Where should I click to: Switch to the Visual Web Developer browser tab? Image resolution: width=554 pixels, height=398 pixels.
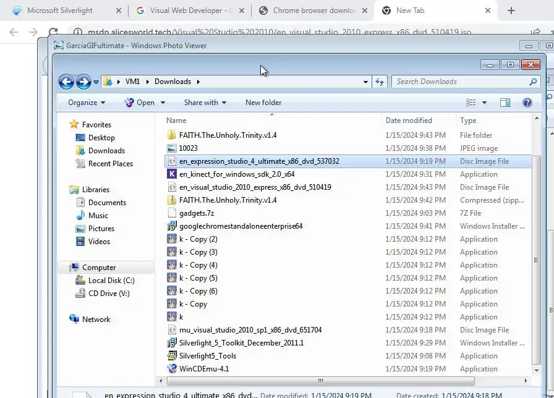[190, 11]
